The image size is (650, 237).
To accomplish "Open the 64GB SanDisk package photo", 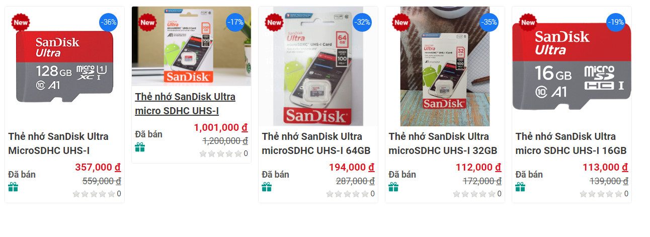I will tap(318, 66).
